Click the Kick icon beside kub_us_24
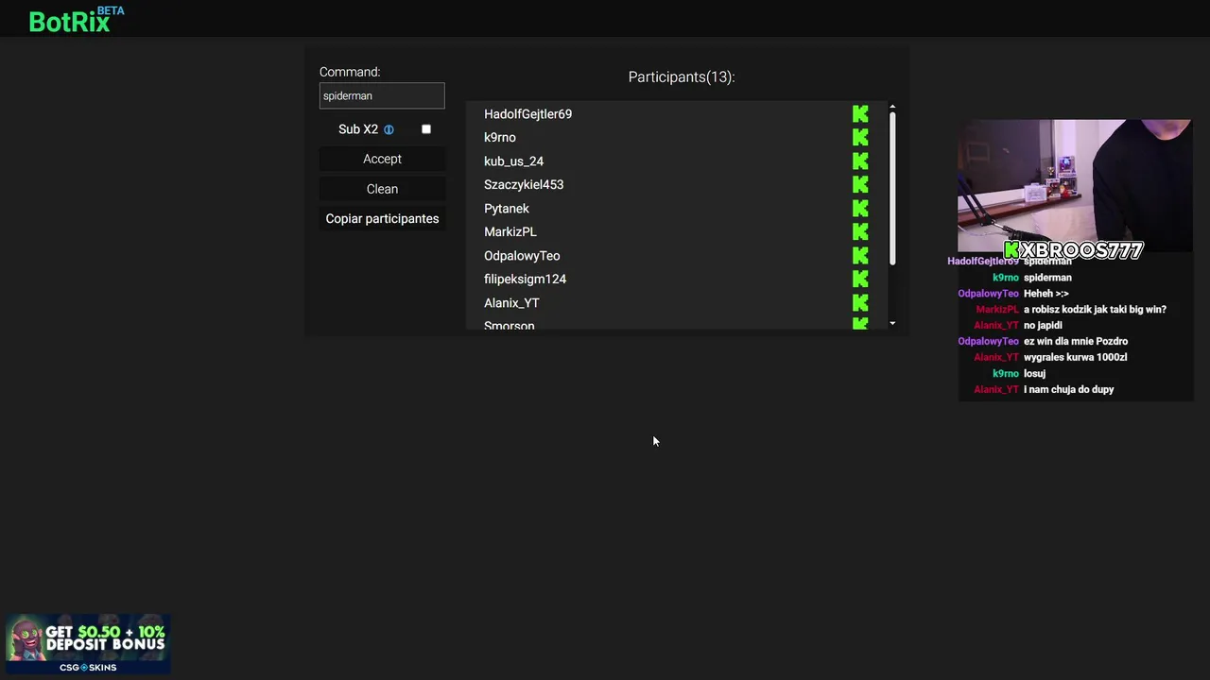 [x=860, y=161]
